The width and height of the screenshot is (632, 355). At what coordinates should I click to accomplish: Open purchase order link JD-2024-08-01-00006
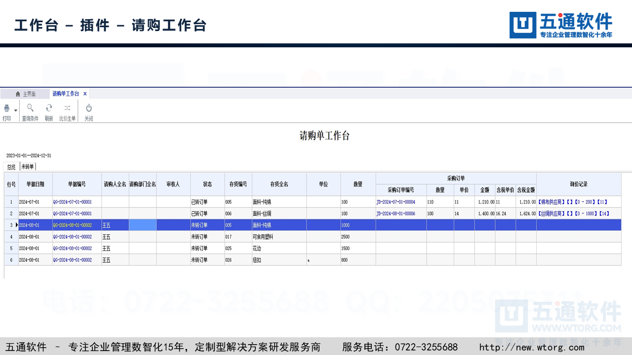(395, 213)
